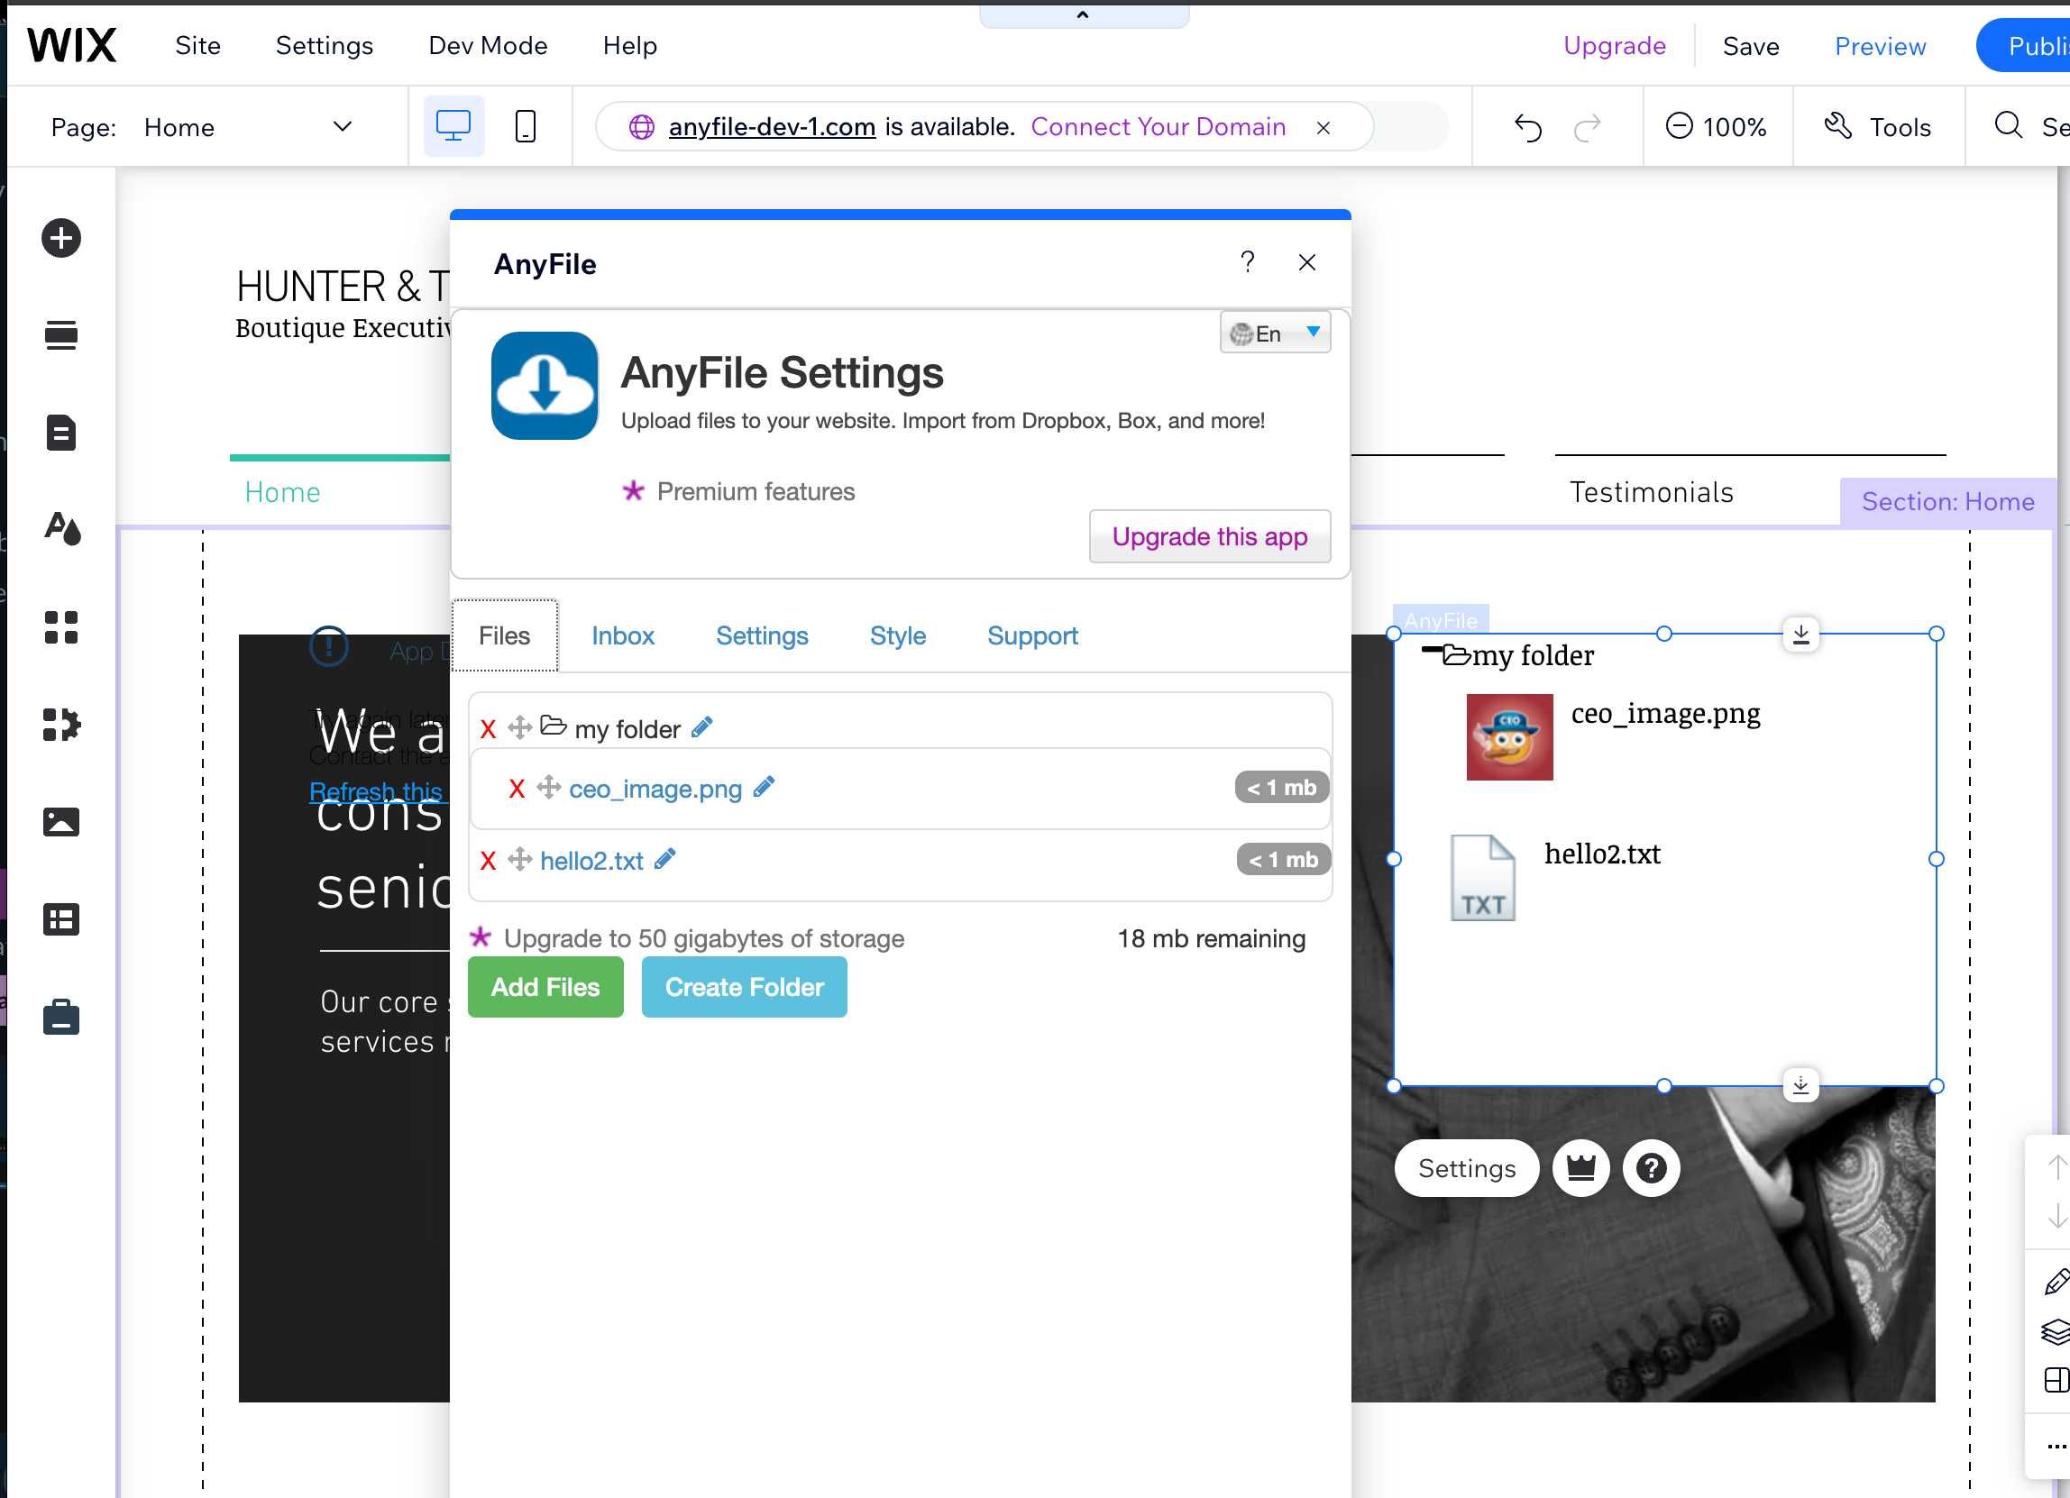Rename my folder with pencil icon

(x=701, y=727)
